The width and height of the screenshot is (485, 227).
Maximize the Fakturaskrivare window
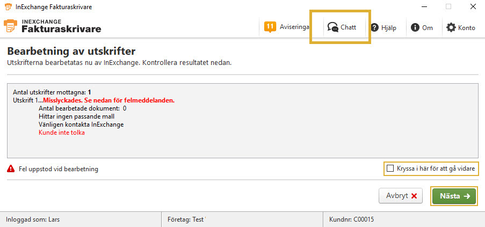point(448,6)
